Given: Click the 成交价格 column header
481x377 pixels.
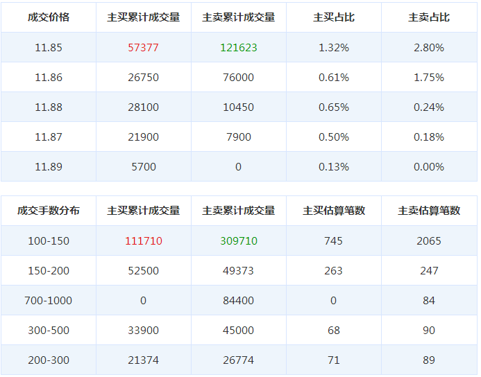Looking at the screenshot, I should (x=49, y=17).
